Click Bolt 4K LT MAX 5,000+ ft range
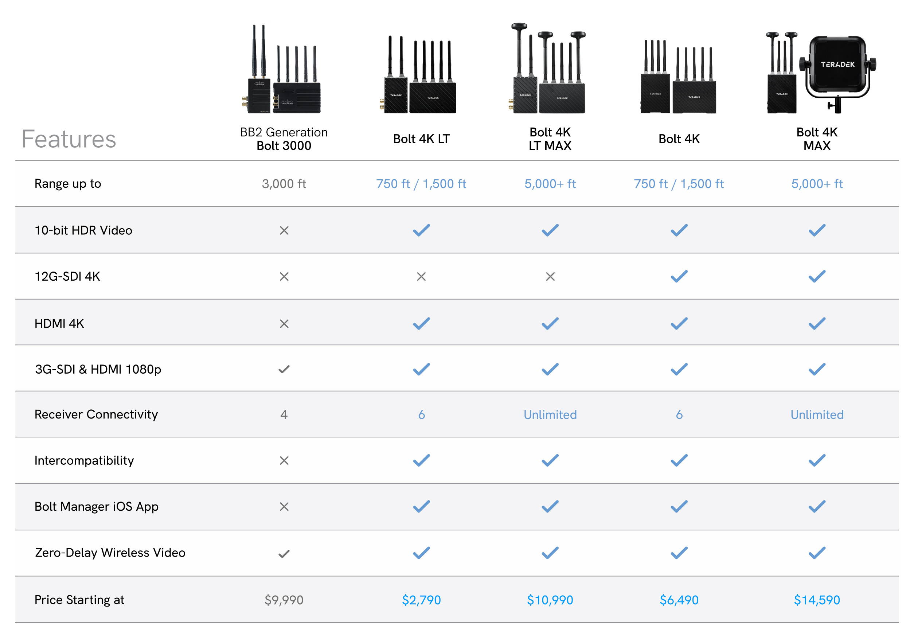The image size is (914, 643). (x=550, y=184)
